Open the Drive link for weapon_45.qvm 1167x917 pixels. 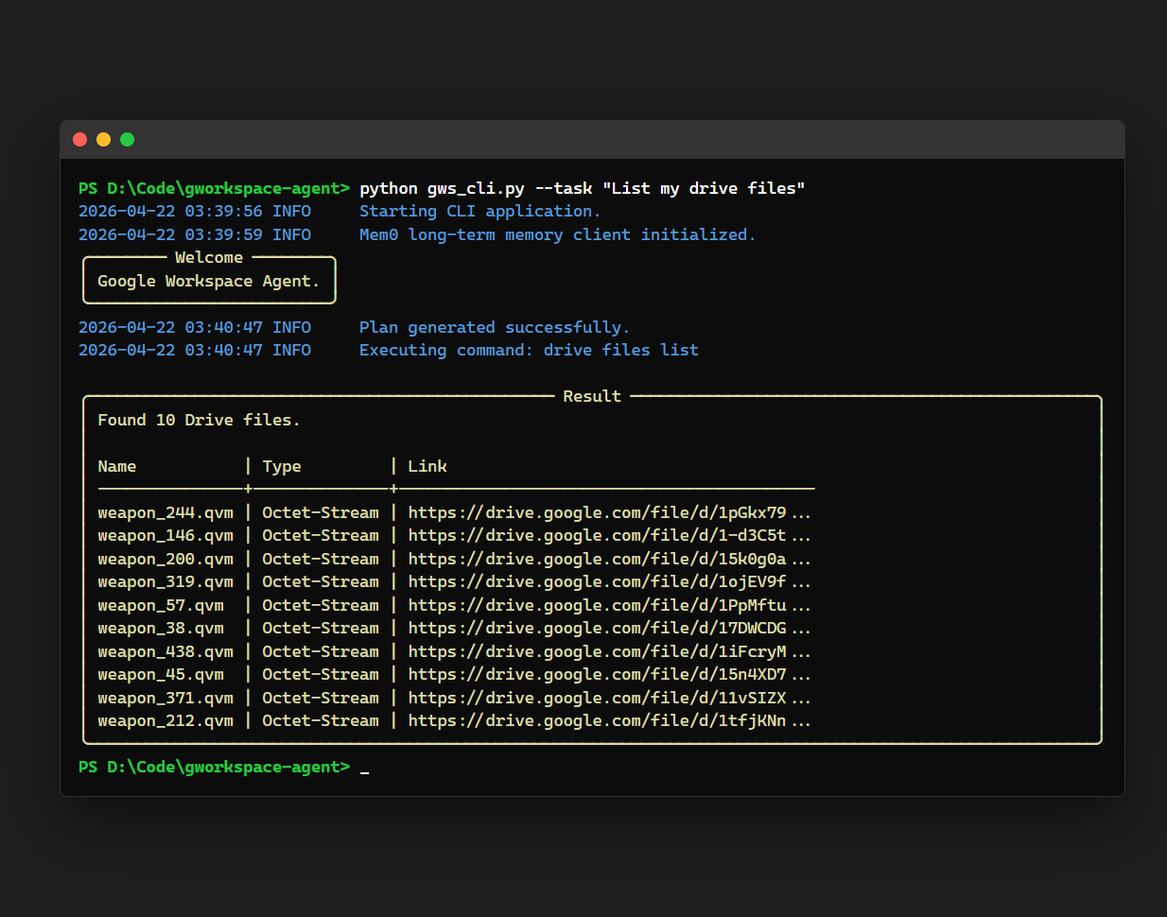[x=609, y=674]
